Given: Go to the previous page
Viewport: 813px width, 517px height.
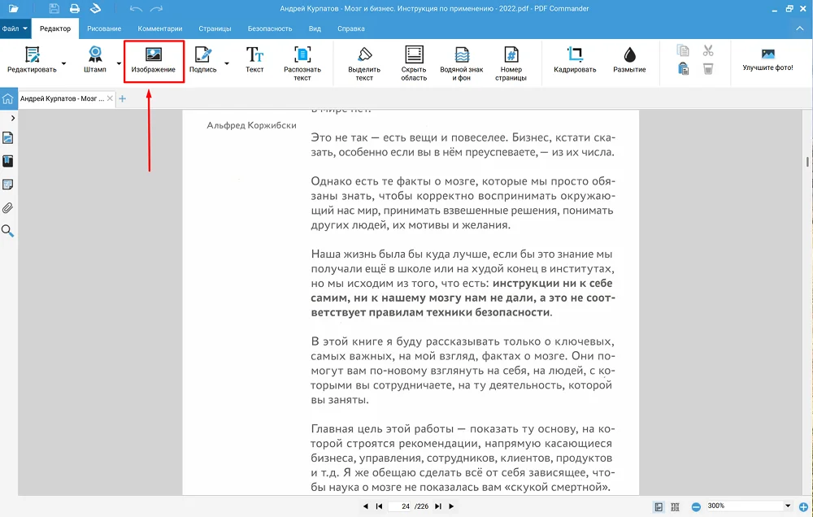Looking at the screenshot, I should click(366, 506).
